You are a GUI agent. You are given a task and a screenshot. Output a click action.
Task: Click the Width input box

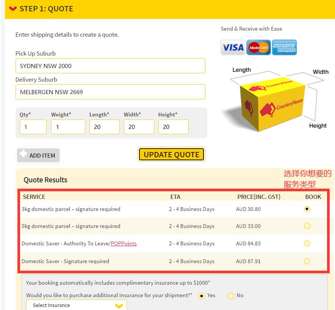(139, 127)
